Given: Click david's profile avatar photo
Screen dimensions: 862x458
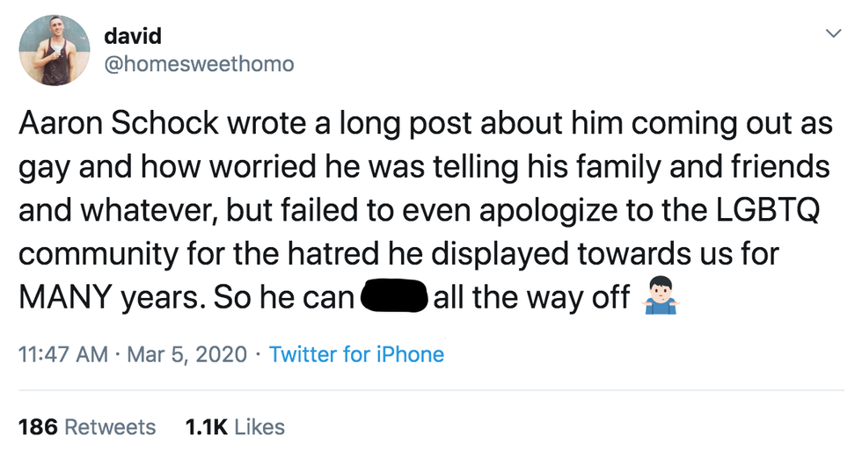Looking at the screenshot, I should (x=55, y=50).
